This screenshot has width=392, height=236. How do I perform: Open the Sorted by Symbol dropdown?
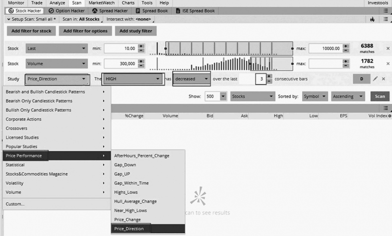[315, 96]
